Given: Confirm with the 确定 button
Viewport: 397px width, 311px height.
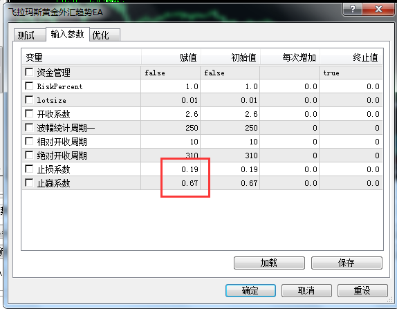Looking at the screenshot, I should (x=250, y=290).
